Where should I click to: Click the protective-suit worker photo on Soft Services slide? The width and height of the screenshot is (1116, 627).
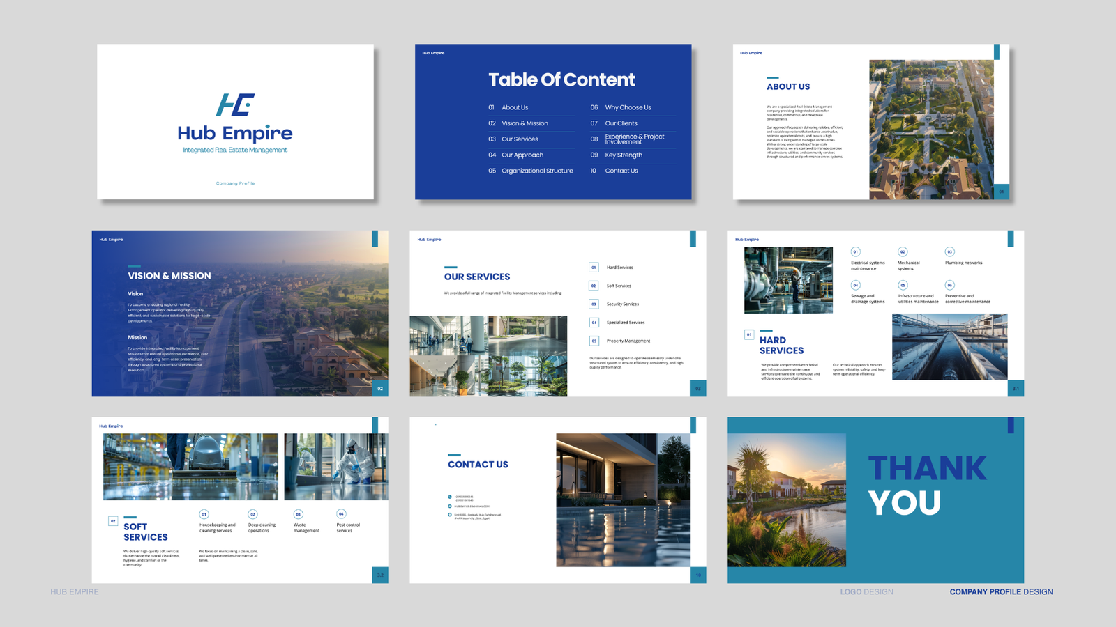[336, 467]
